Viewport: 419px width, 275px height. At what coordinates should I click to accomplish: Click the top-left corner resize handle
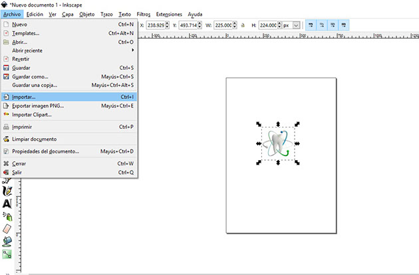(259, 124)
